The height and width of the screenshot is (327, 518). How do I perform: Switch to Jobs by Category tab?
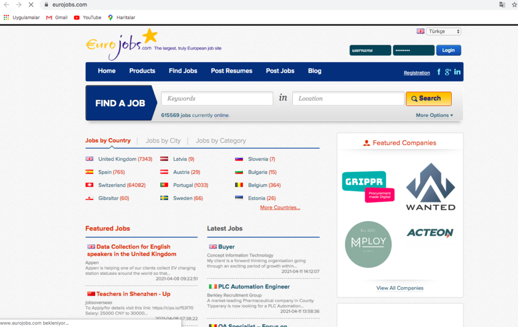coord(221,141)
